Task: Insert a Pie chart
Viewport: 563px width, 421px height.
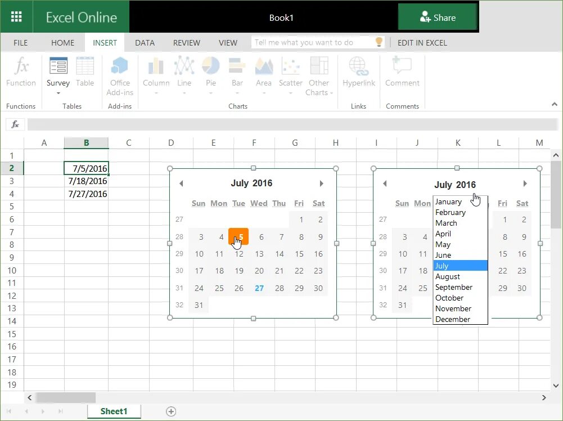Action: 211,76
